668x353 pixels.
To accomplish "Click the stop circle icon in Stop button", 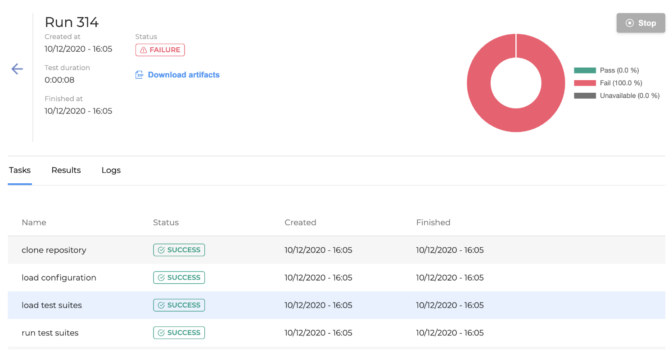I will 630,23.
